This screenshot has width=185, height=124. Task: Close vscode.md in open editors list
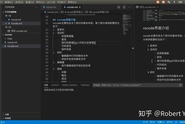6,23
